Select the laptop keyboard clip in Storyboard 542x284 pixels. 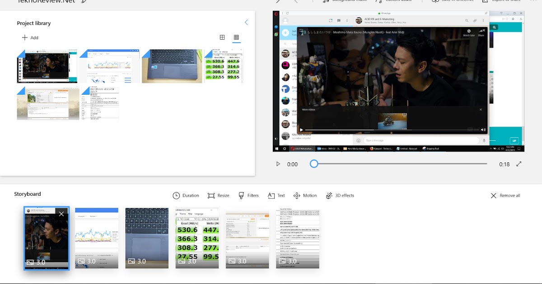[x=147, y=238]
